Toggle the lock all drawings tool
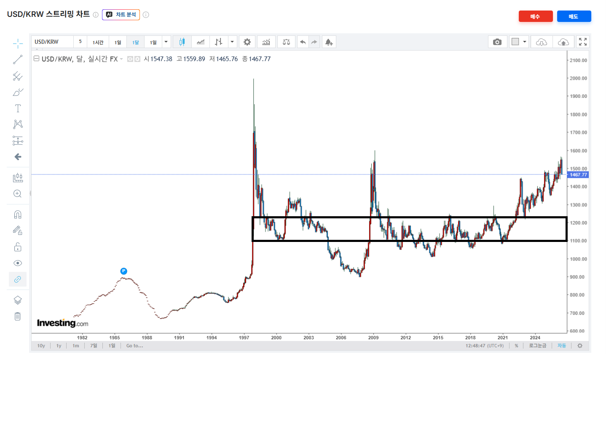 coord(18,247)
